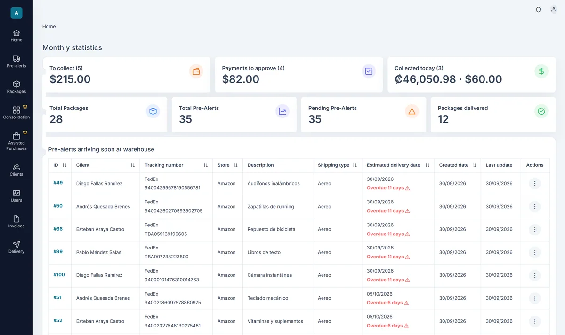Image resolution: width=565 pixels, height=335 pixels.
Task: Open the Total Packages card
Action: (x=105, y=115)
